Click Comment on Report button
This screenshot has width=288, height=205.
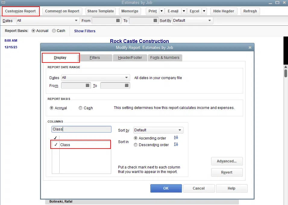[62, 11]
